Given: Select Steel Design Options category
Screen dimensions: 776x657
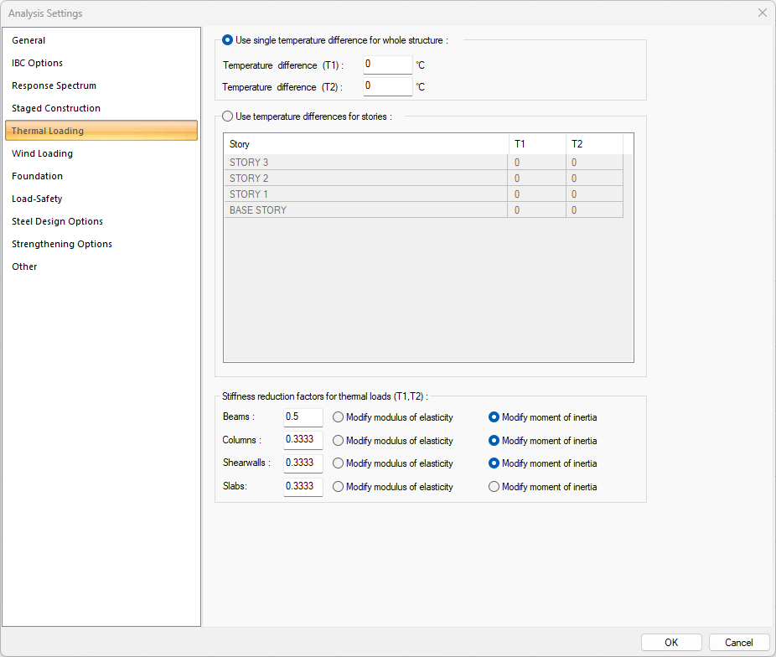Looking at the screenshot, I should (57, 221).
